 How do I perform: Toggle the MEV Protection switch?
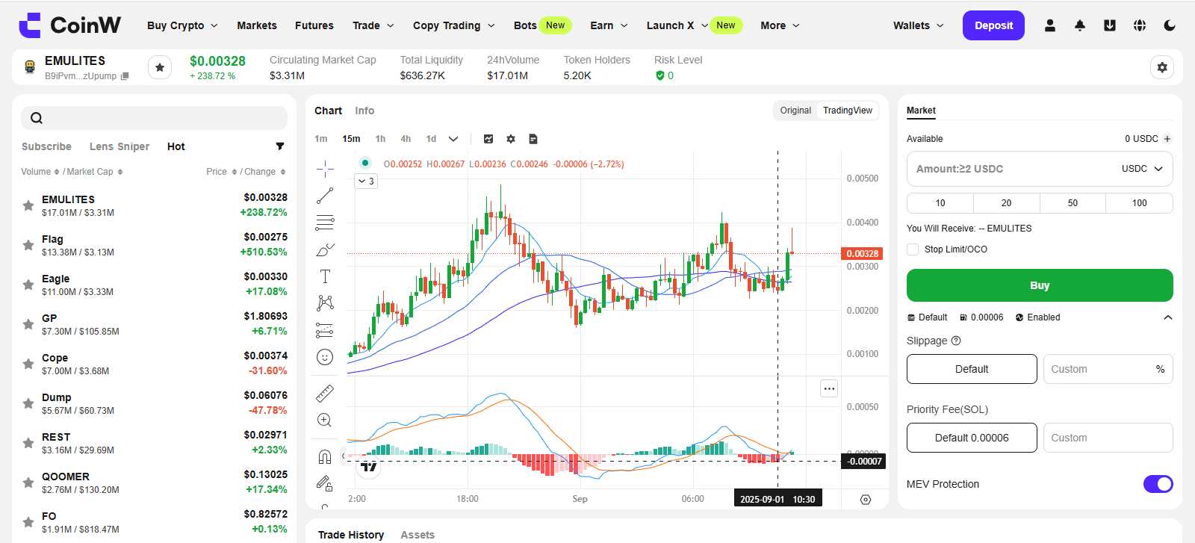click(1158, 484)
